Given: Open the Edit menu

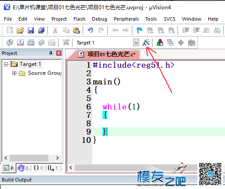Looking at the screenshot, I should tap(23, 19).
